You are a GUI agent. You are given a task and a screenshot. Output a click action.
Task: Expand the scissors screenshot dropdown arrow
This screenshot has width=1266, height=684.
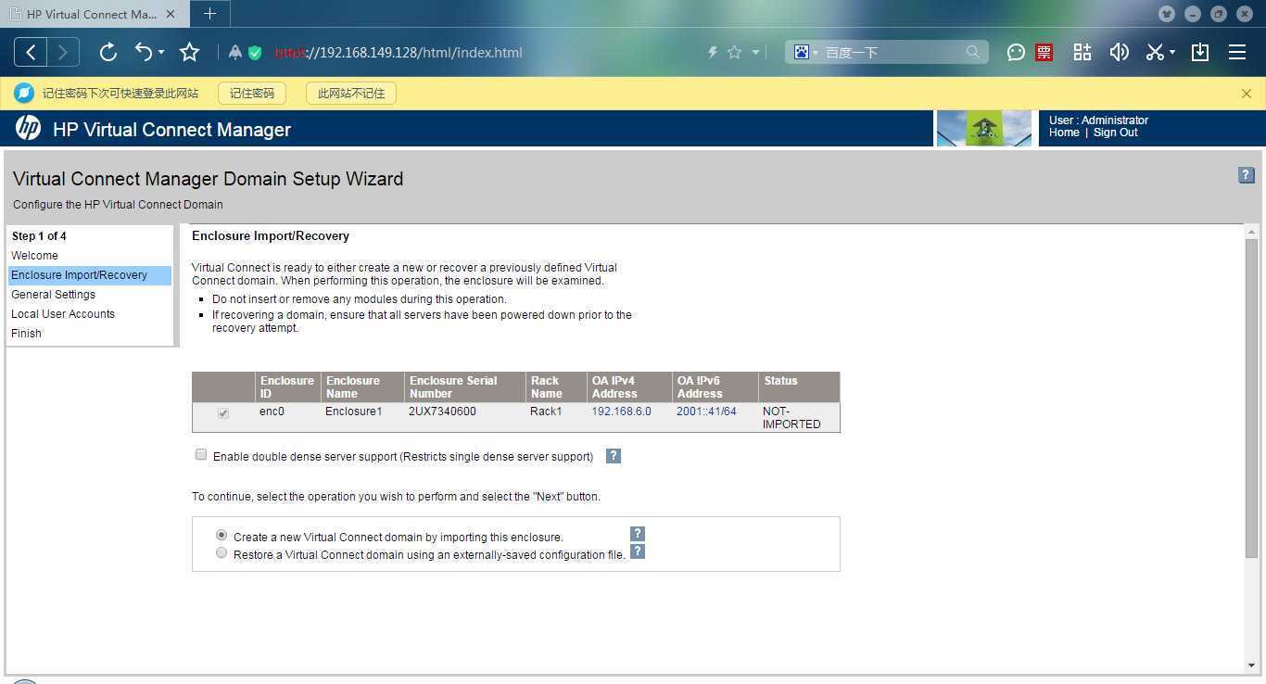(1172, 53)
